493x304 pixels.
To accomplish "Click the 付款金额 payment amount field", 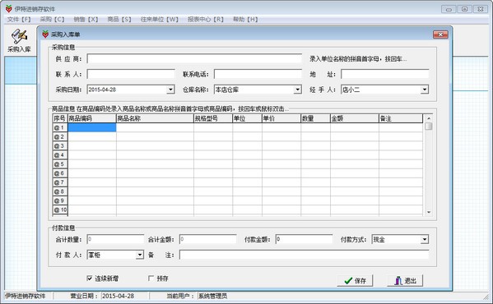I will [304, 239].
